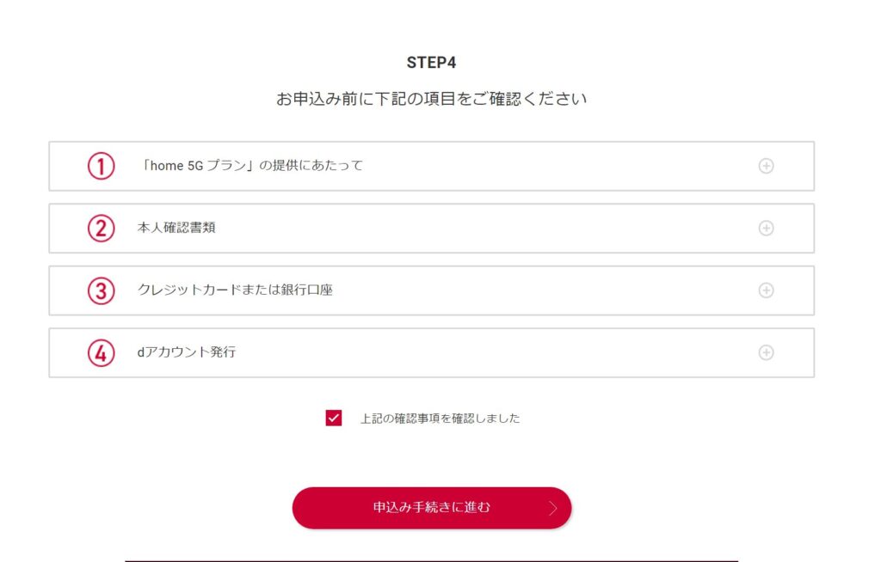Select the dアカウント発行 title text
The width and height of the screenshot is (881, 562).
click(186, 352)
